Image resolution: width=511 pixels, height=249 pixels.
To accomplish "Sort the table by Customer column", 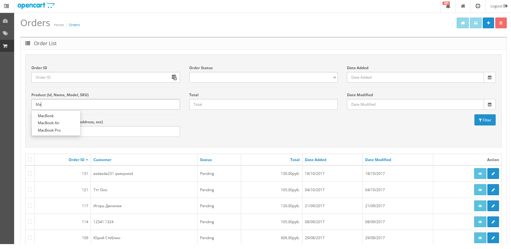I will 102,160.
